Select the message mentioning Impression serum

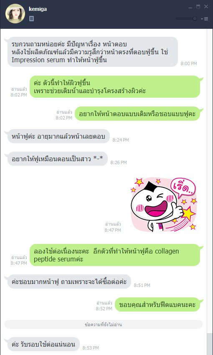coord(93,52)
